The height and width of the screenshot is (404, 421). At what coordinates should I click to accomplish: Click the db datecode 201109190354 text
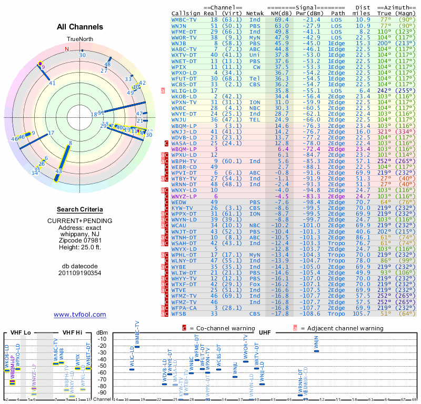(80, 269)
